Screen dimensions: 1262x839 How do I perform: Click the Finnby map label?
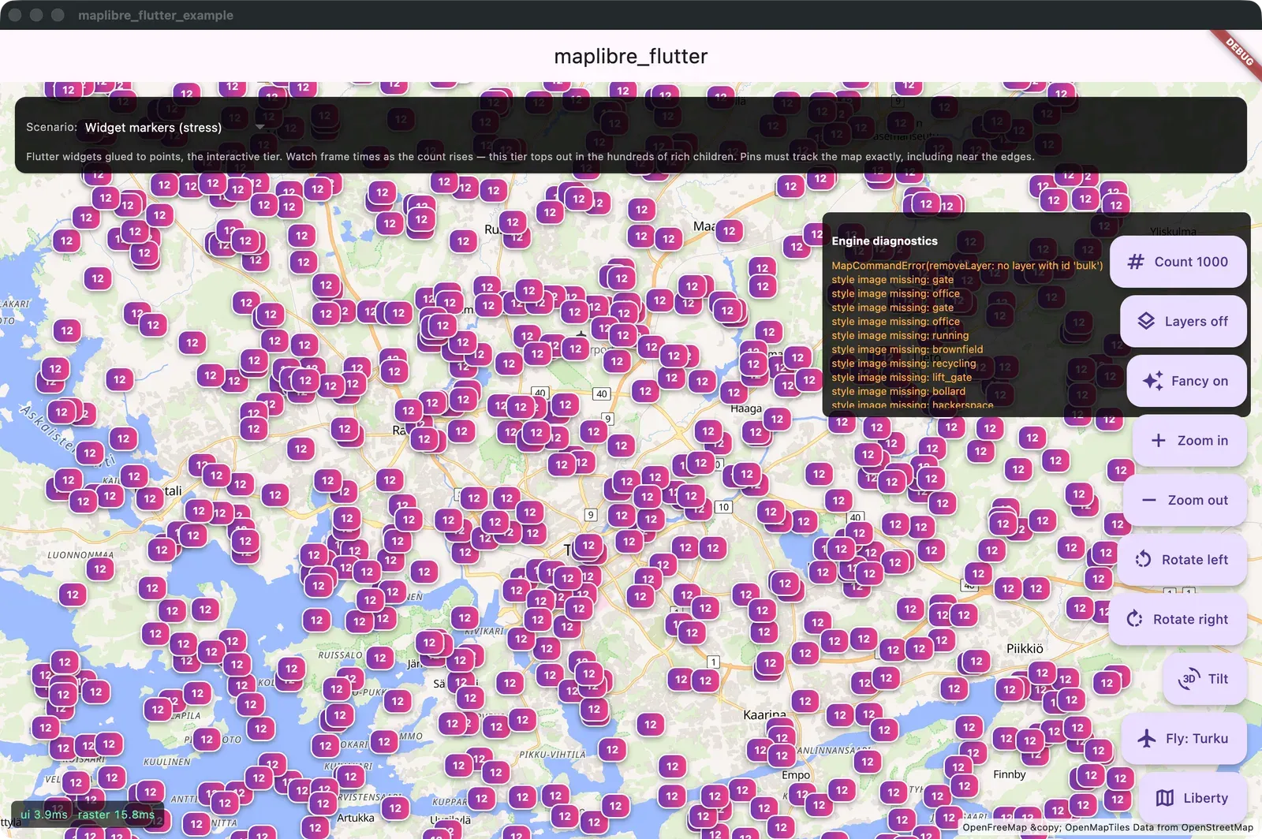(1010, 774)
